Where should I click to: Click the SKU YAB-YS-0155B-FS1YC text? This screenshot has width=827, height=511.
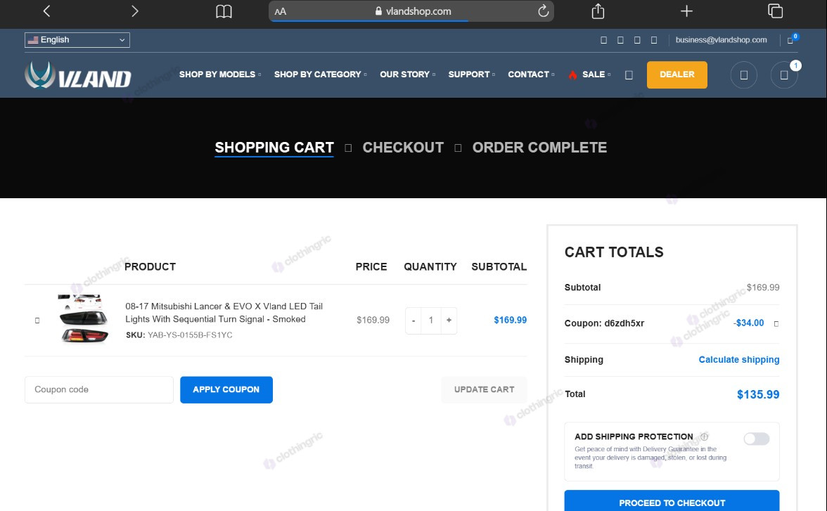click(x=179, y=335)
